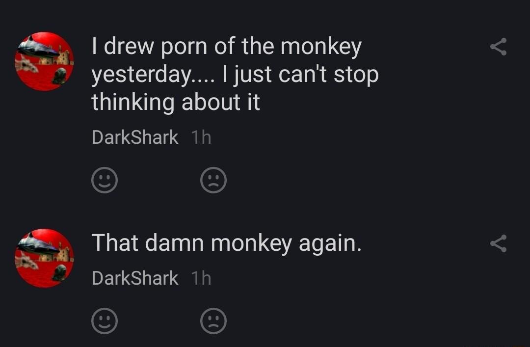Click the '1h' timestamp on the first post

click(x=200, y=137)
